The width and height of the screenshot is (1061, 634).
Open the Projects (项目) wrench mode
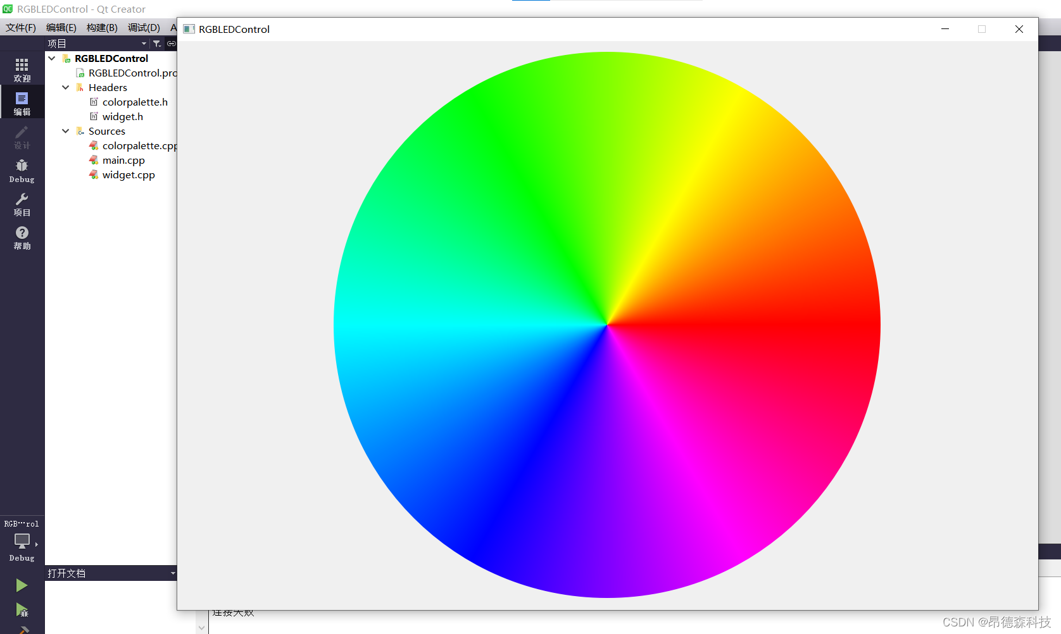[x=22, y=204]
